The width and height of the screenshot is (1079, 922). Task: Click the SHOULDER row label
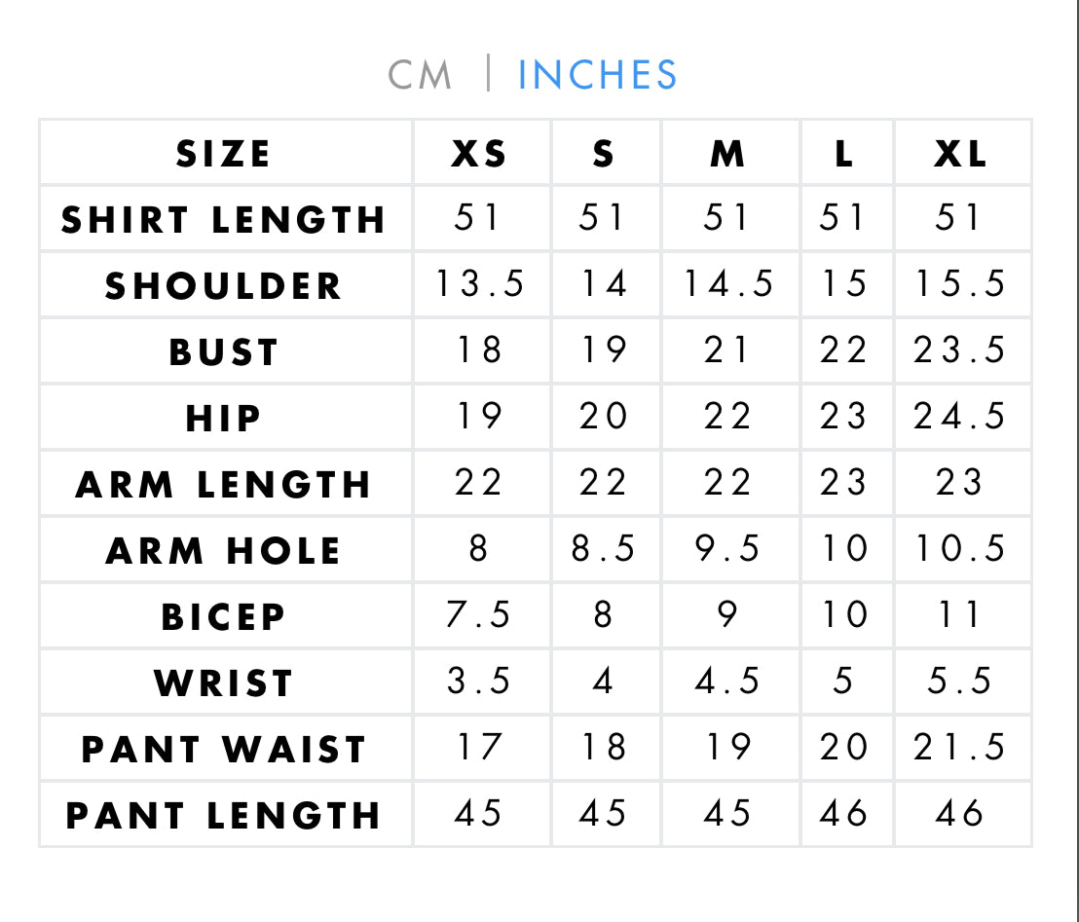pyautogui.click(x=224, y=286)
